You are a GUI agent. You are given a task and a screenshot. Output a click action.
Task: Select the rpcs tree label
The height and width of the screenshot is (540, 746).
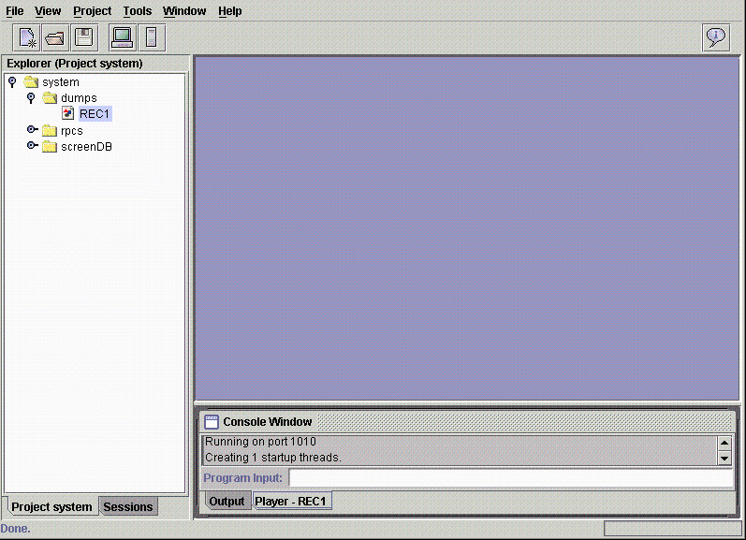(72, 131)
